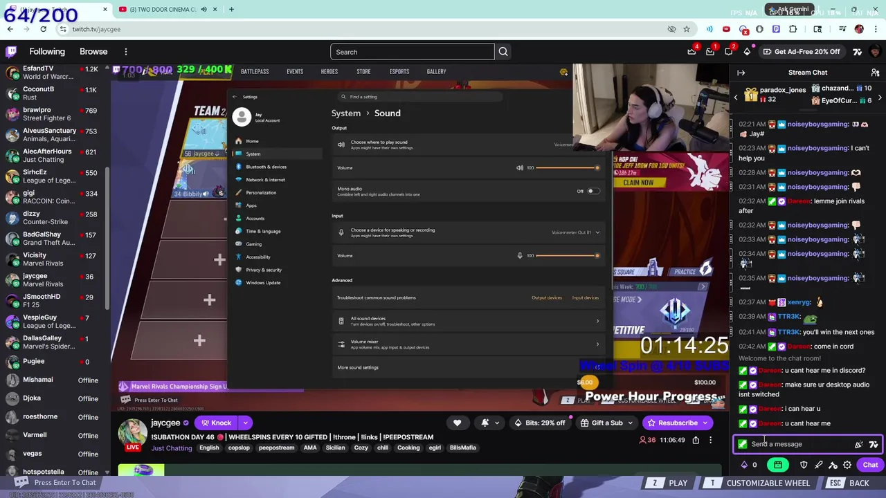Click the Cooking stream tag

(408, 448)
